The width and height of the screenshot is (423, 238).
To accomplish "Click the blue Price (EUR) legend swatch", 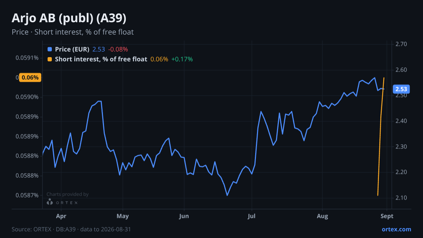I will point(50,49).
